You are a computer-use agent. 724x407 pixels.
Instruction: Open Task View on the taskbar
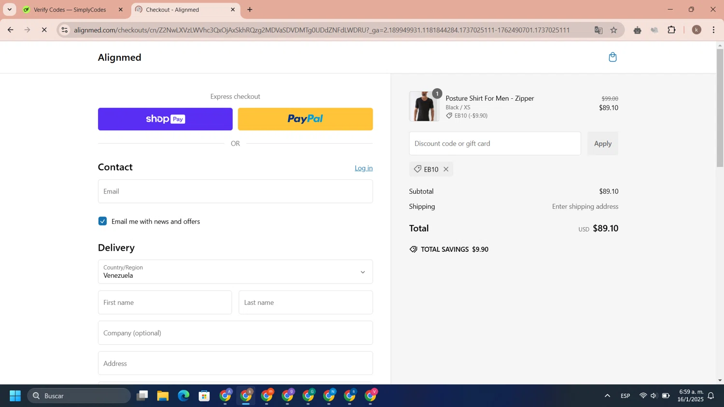pyautogui.click(x=142, y=396)
